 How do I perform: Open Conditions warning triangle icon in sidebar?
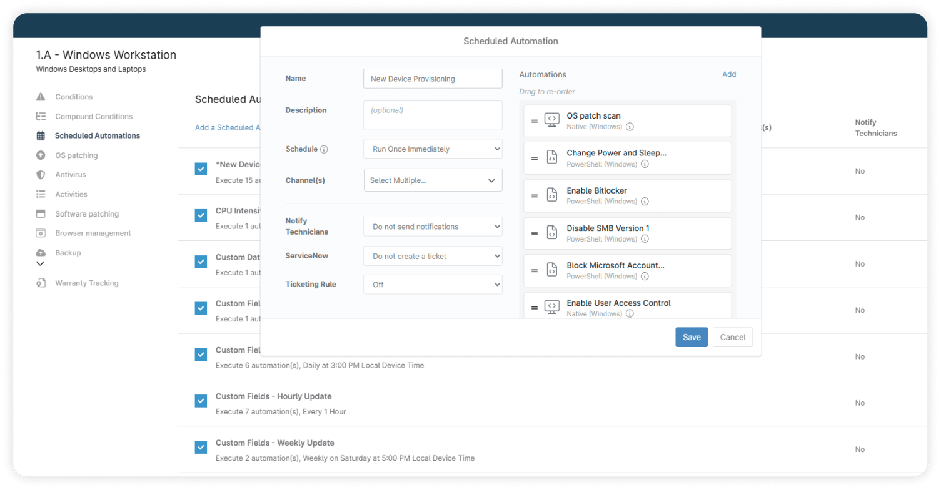(x=41, y=97)
